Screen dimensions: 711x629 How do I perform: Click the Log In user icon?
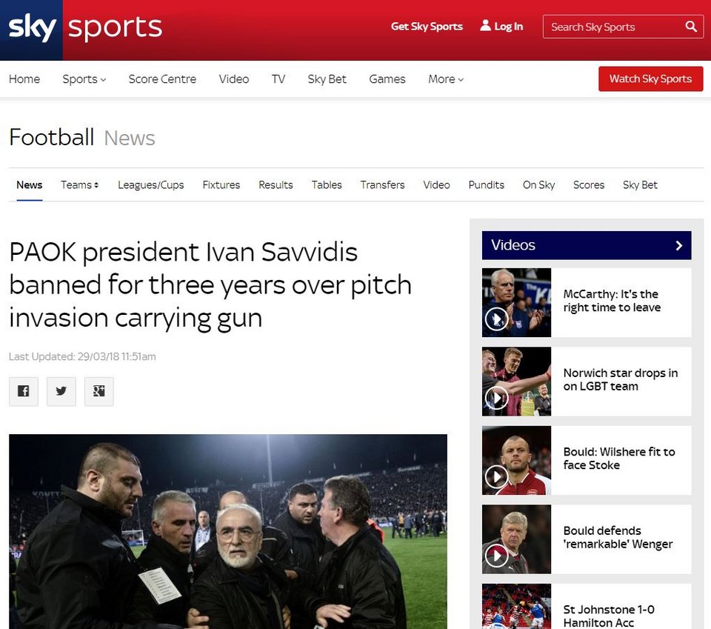click(486, 26)
